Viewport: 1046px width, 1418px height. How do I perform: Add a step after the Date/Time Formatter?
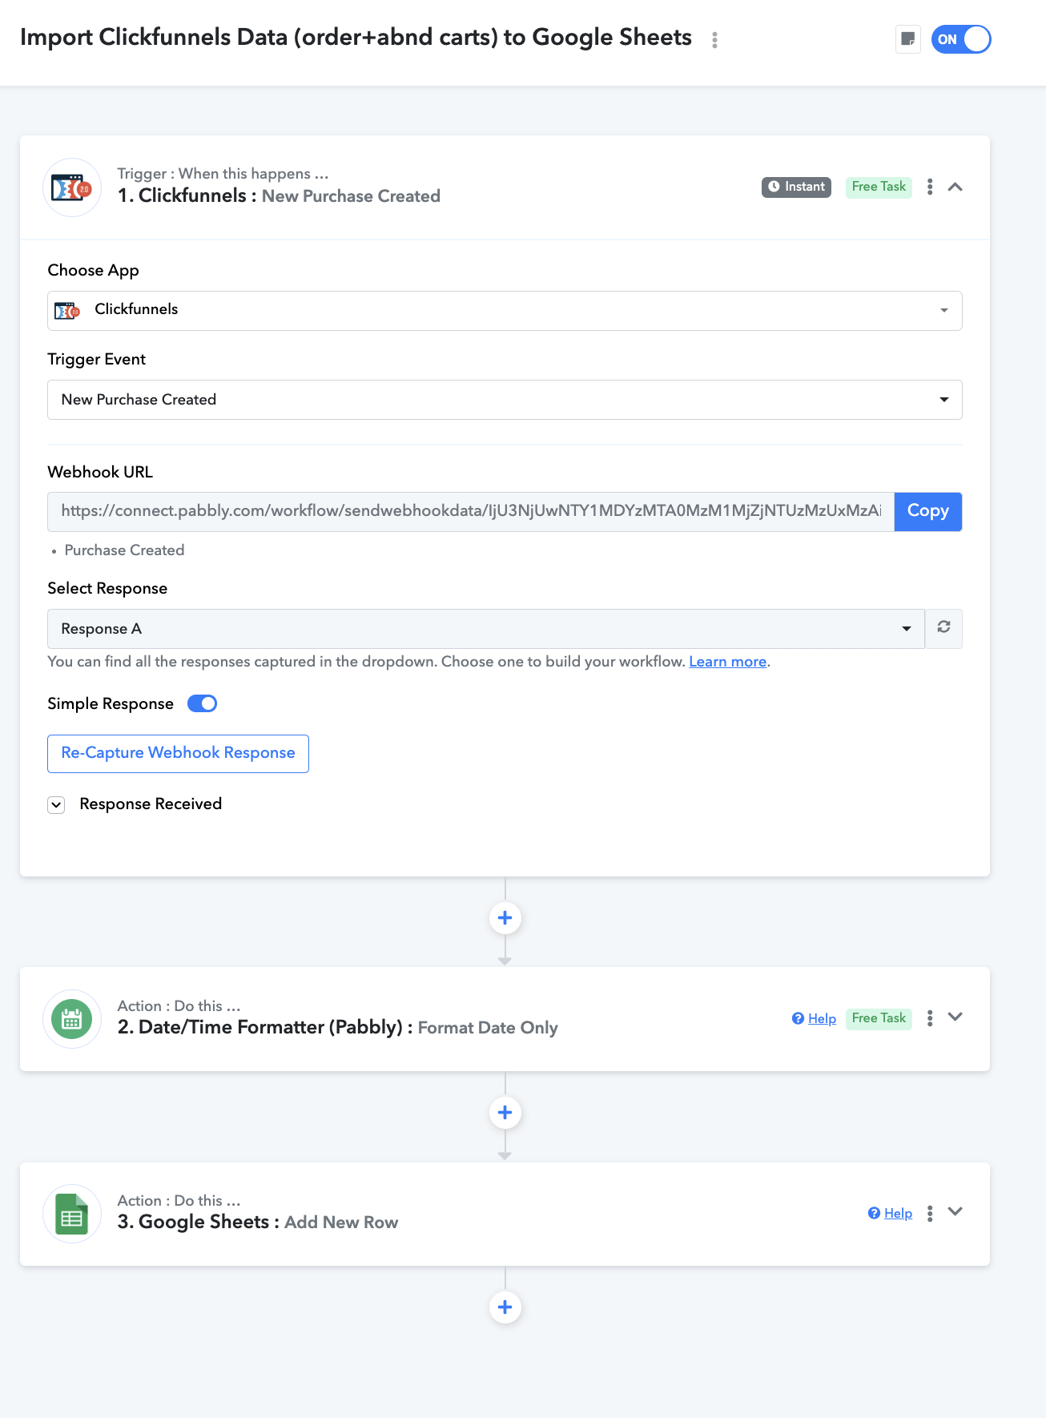[505, 1113]
